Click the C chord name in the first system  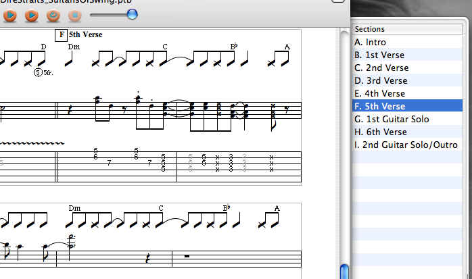pos(164,47)
